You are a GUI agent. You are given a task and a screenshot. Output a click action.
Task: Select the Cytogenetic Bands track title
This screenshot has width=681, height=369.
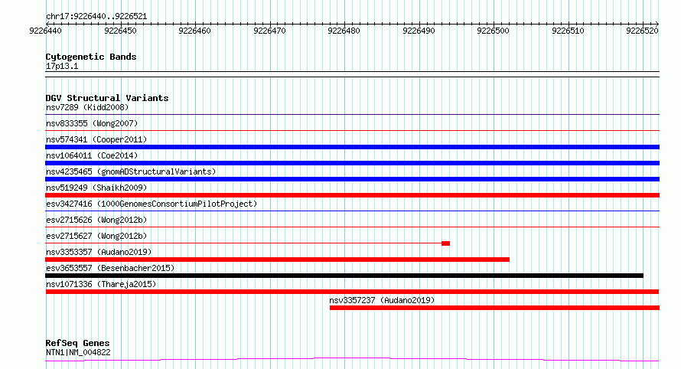point(91,57)
